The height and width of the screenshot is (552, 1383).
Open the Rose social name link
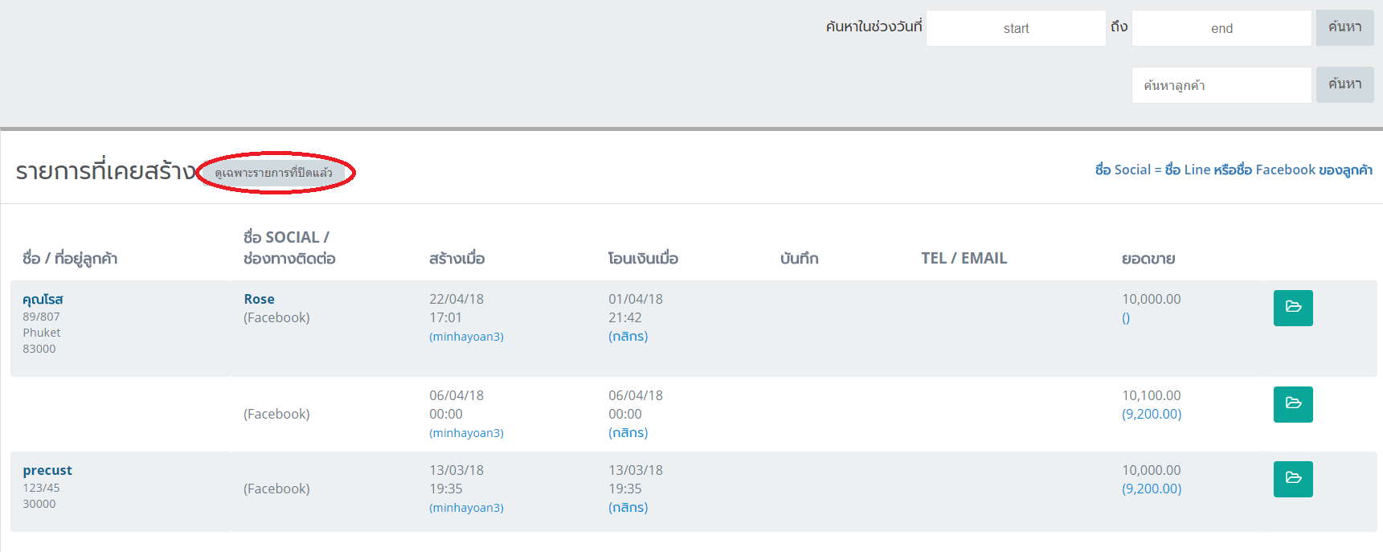coord(259,299)
